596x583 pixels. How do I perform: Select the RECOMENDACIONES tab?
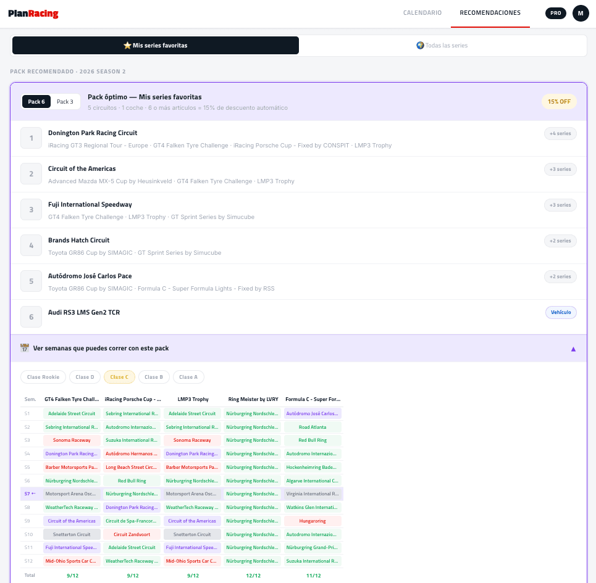coord(490,13)
